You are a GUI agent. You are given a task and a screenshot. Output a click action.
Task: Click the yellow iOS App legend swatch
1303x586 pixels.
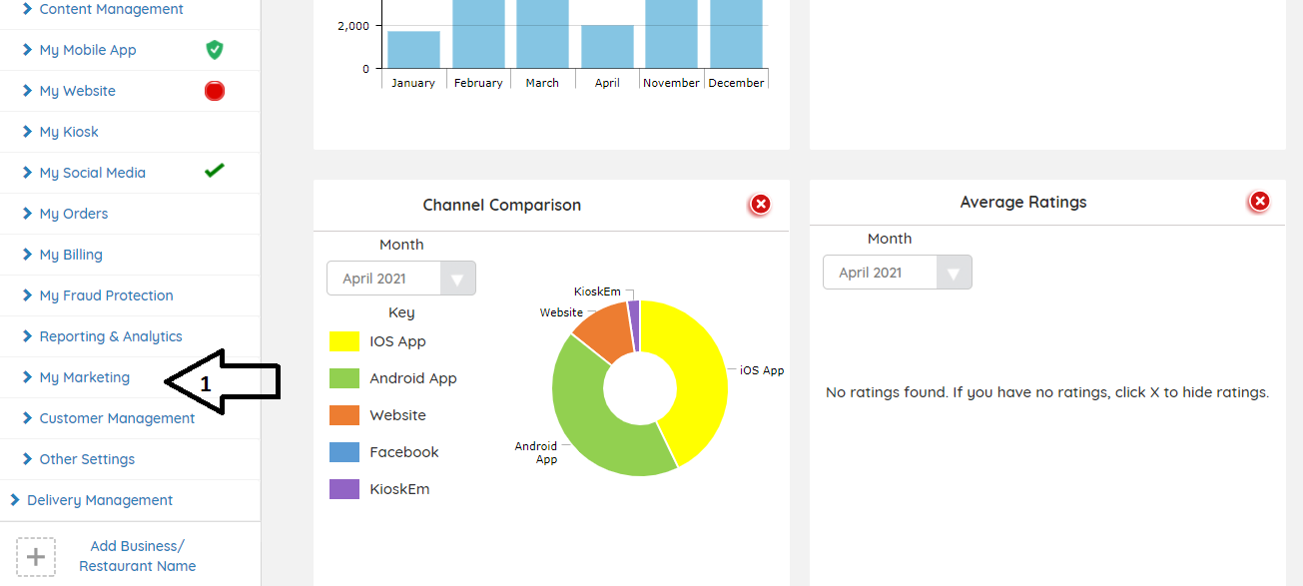click(344, 341)
